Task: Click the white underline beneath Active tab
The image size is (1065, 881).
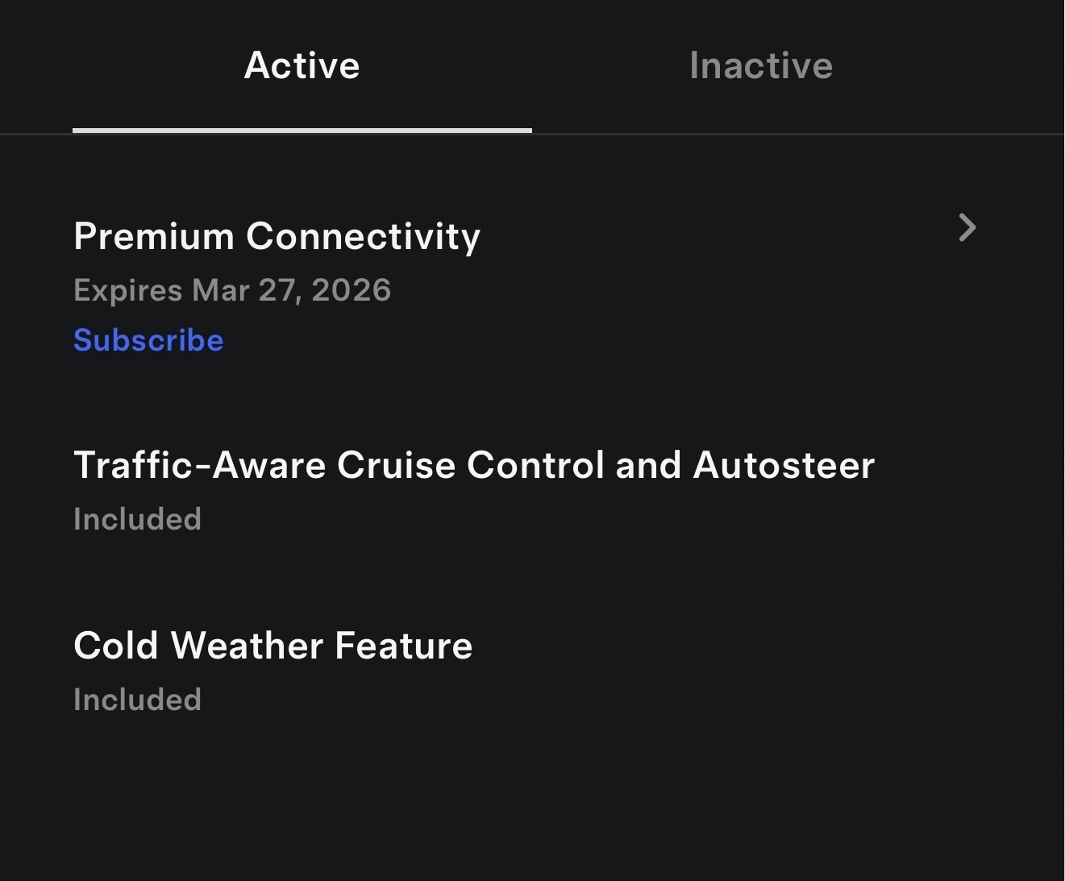Action: pyautogui.click(x=302, y=130)
